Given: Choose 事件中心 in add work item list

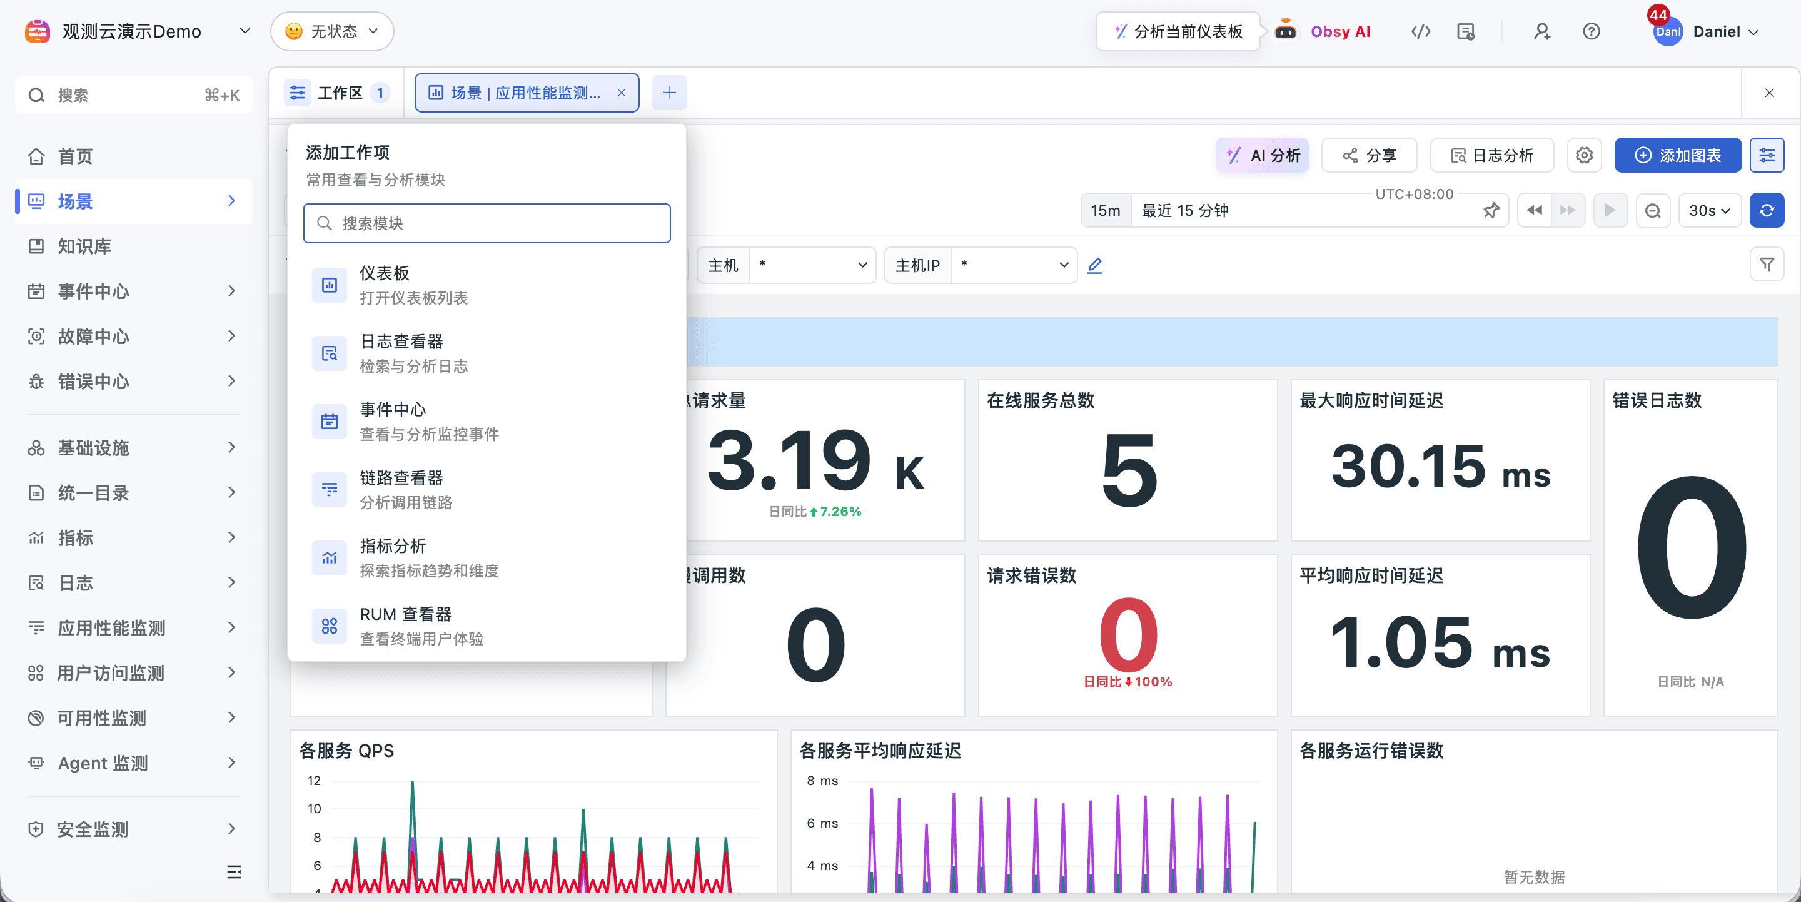Looking at the screenshot, I should point(487,421).
